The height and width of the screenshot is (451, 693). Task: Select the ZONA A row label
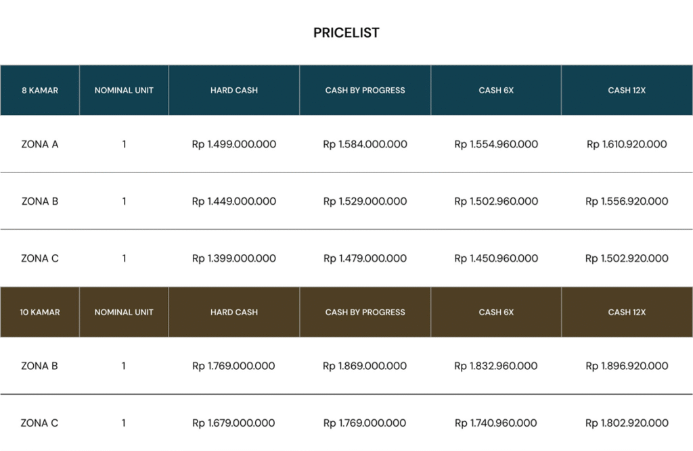click(x=39, y=144)
